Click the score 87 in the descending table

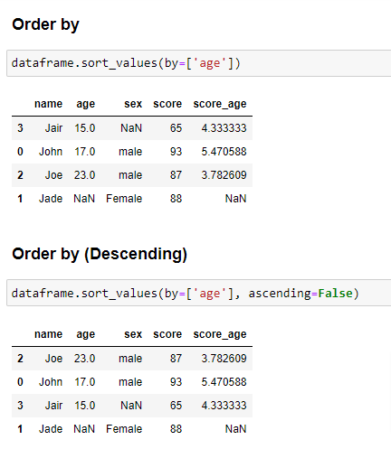[x=176, y=359]
